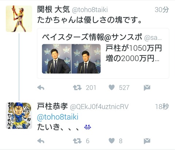The height and width of the screenshot is (150, 175).
Task: Open tweet text たかちゃんは優しさの塊です
Action: pos(89,20)
